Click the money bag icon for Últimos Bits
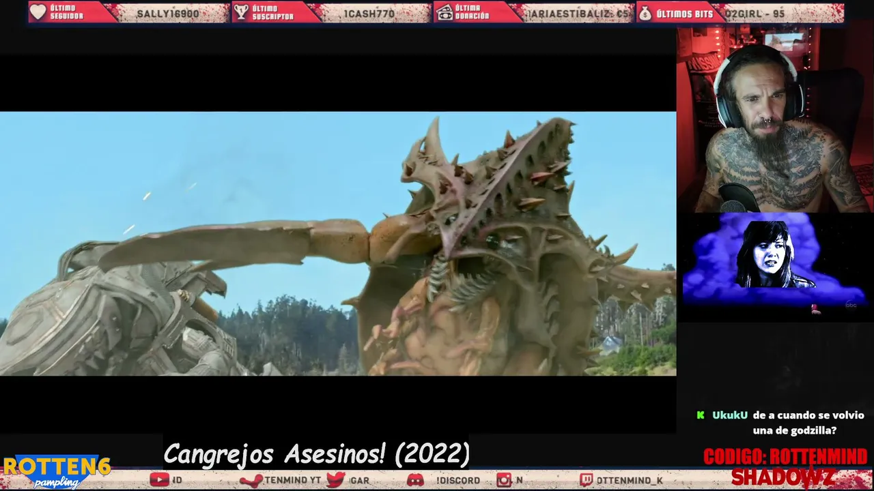This screenshot has width=874, height=491. tap(645, 12)
